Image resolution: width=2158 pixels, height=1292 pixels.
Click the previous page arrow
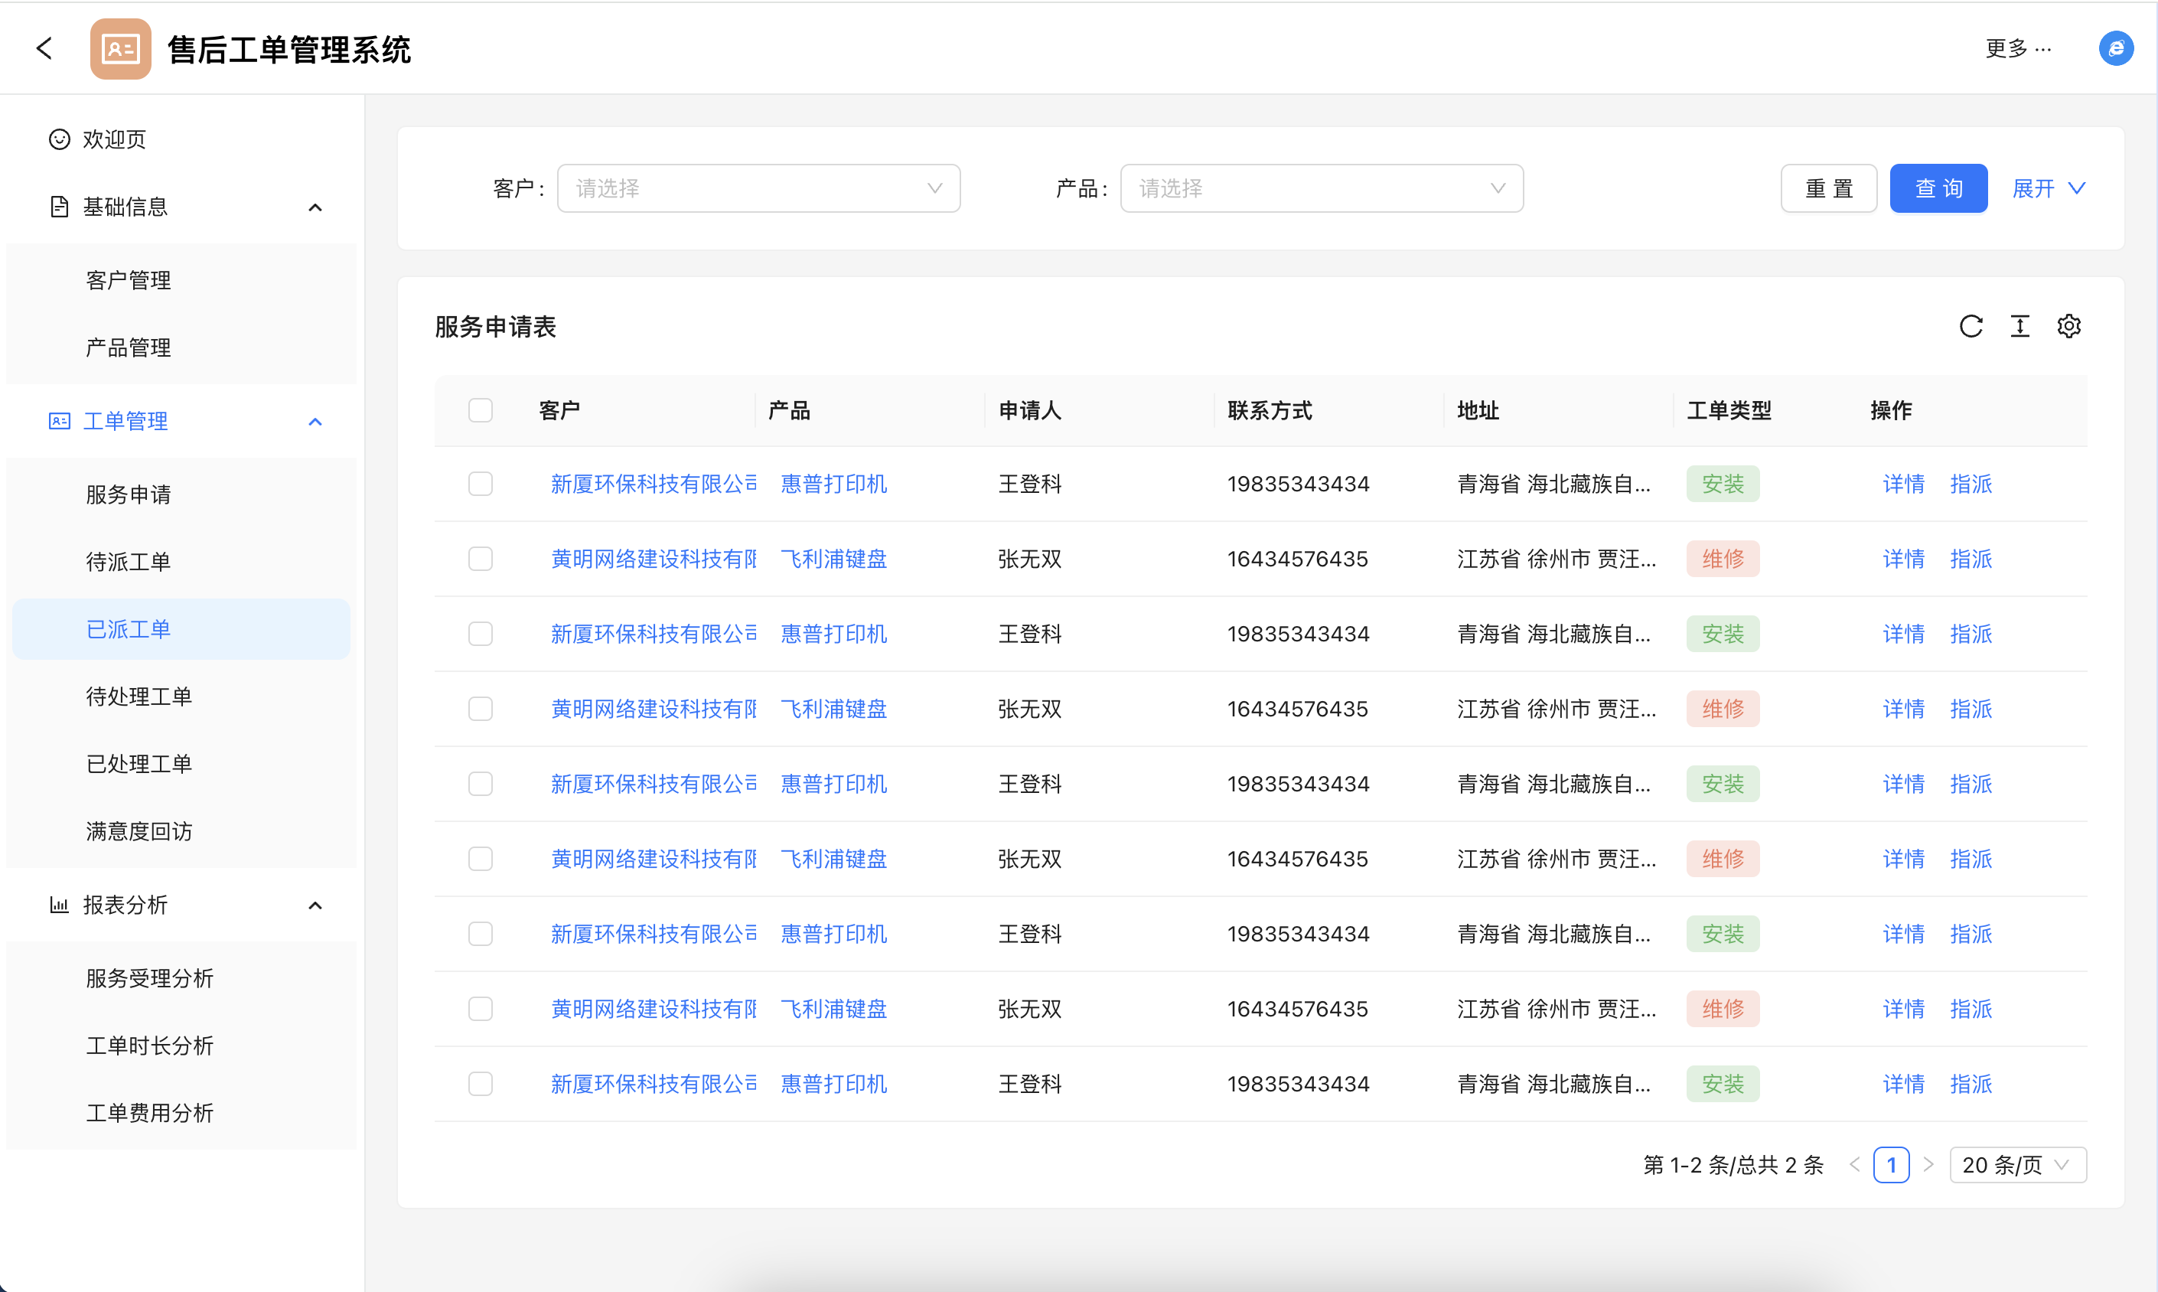(1854, 1165)
